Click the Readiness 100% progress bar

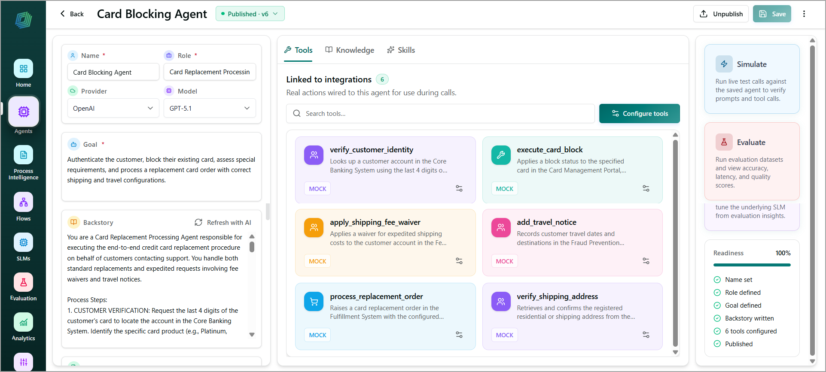[752, 265]
